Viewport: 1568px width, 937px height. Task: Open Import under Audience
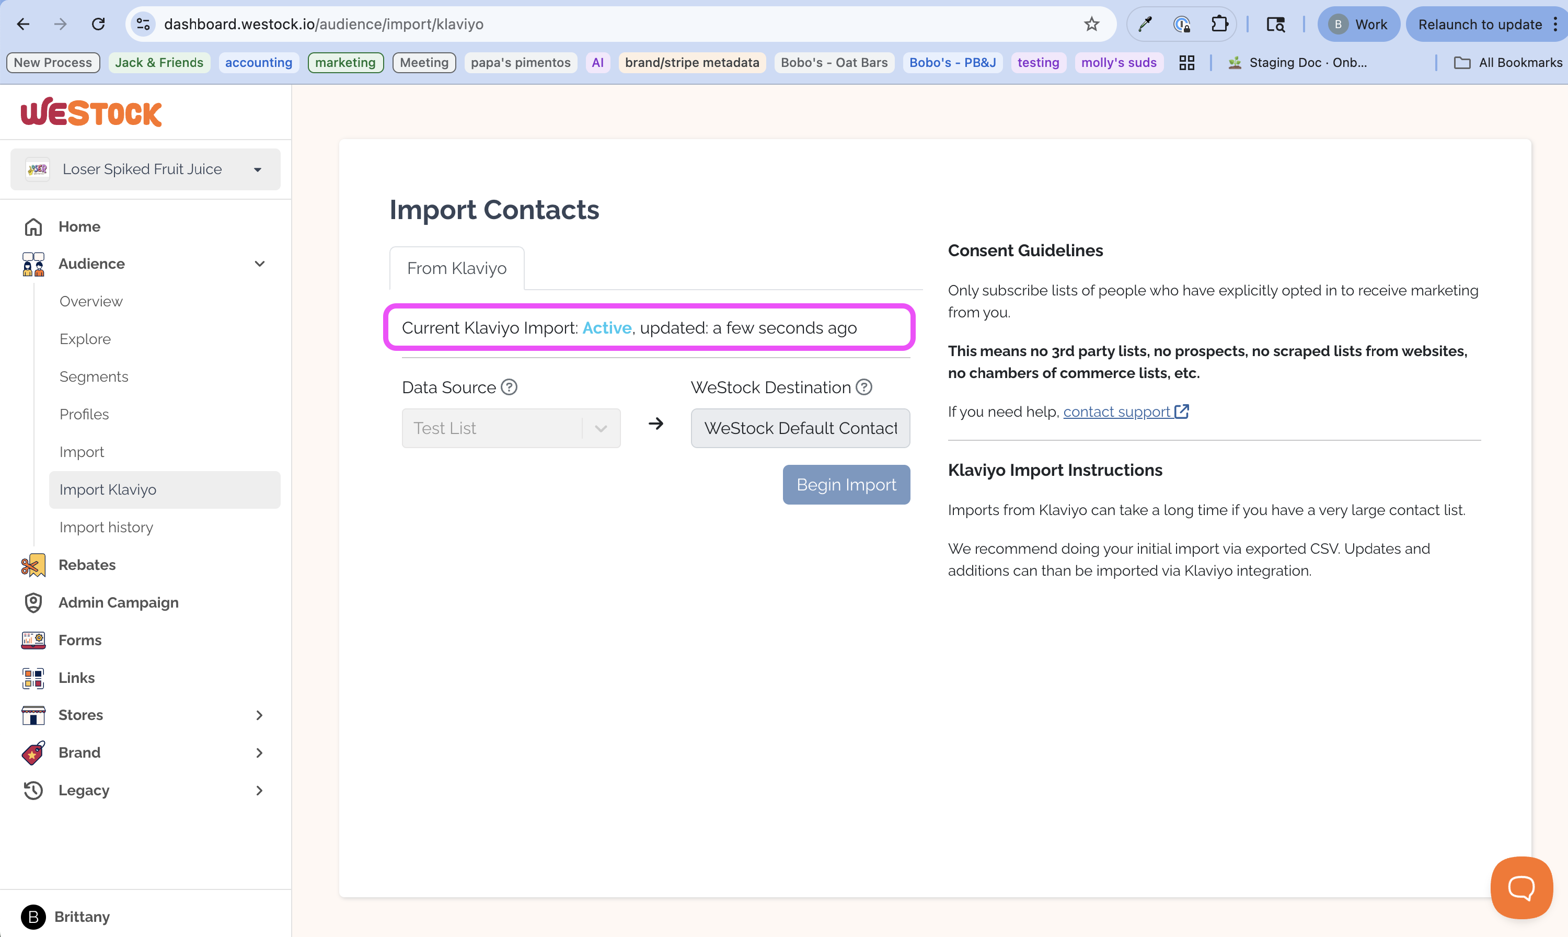pyautogui.click(x=82, y=452)
